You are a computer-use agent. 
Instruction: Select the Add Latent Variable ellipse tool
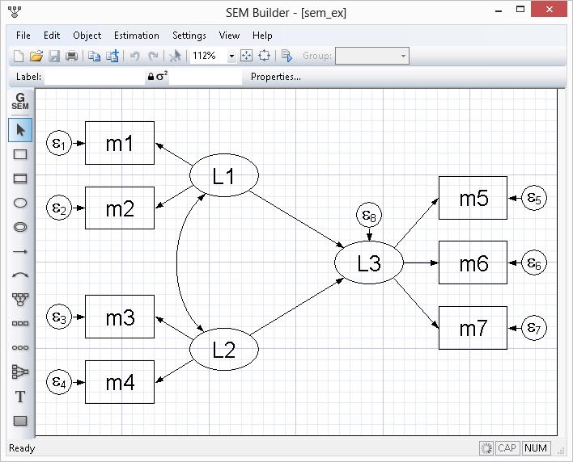[21, 203]
